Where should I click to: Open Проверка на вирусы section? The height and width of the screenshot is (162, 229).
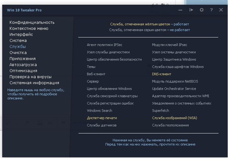(30, 77)
